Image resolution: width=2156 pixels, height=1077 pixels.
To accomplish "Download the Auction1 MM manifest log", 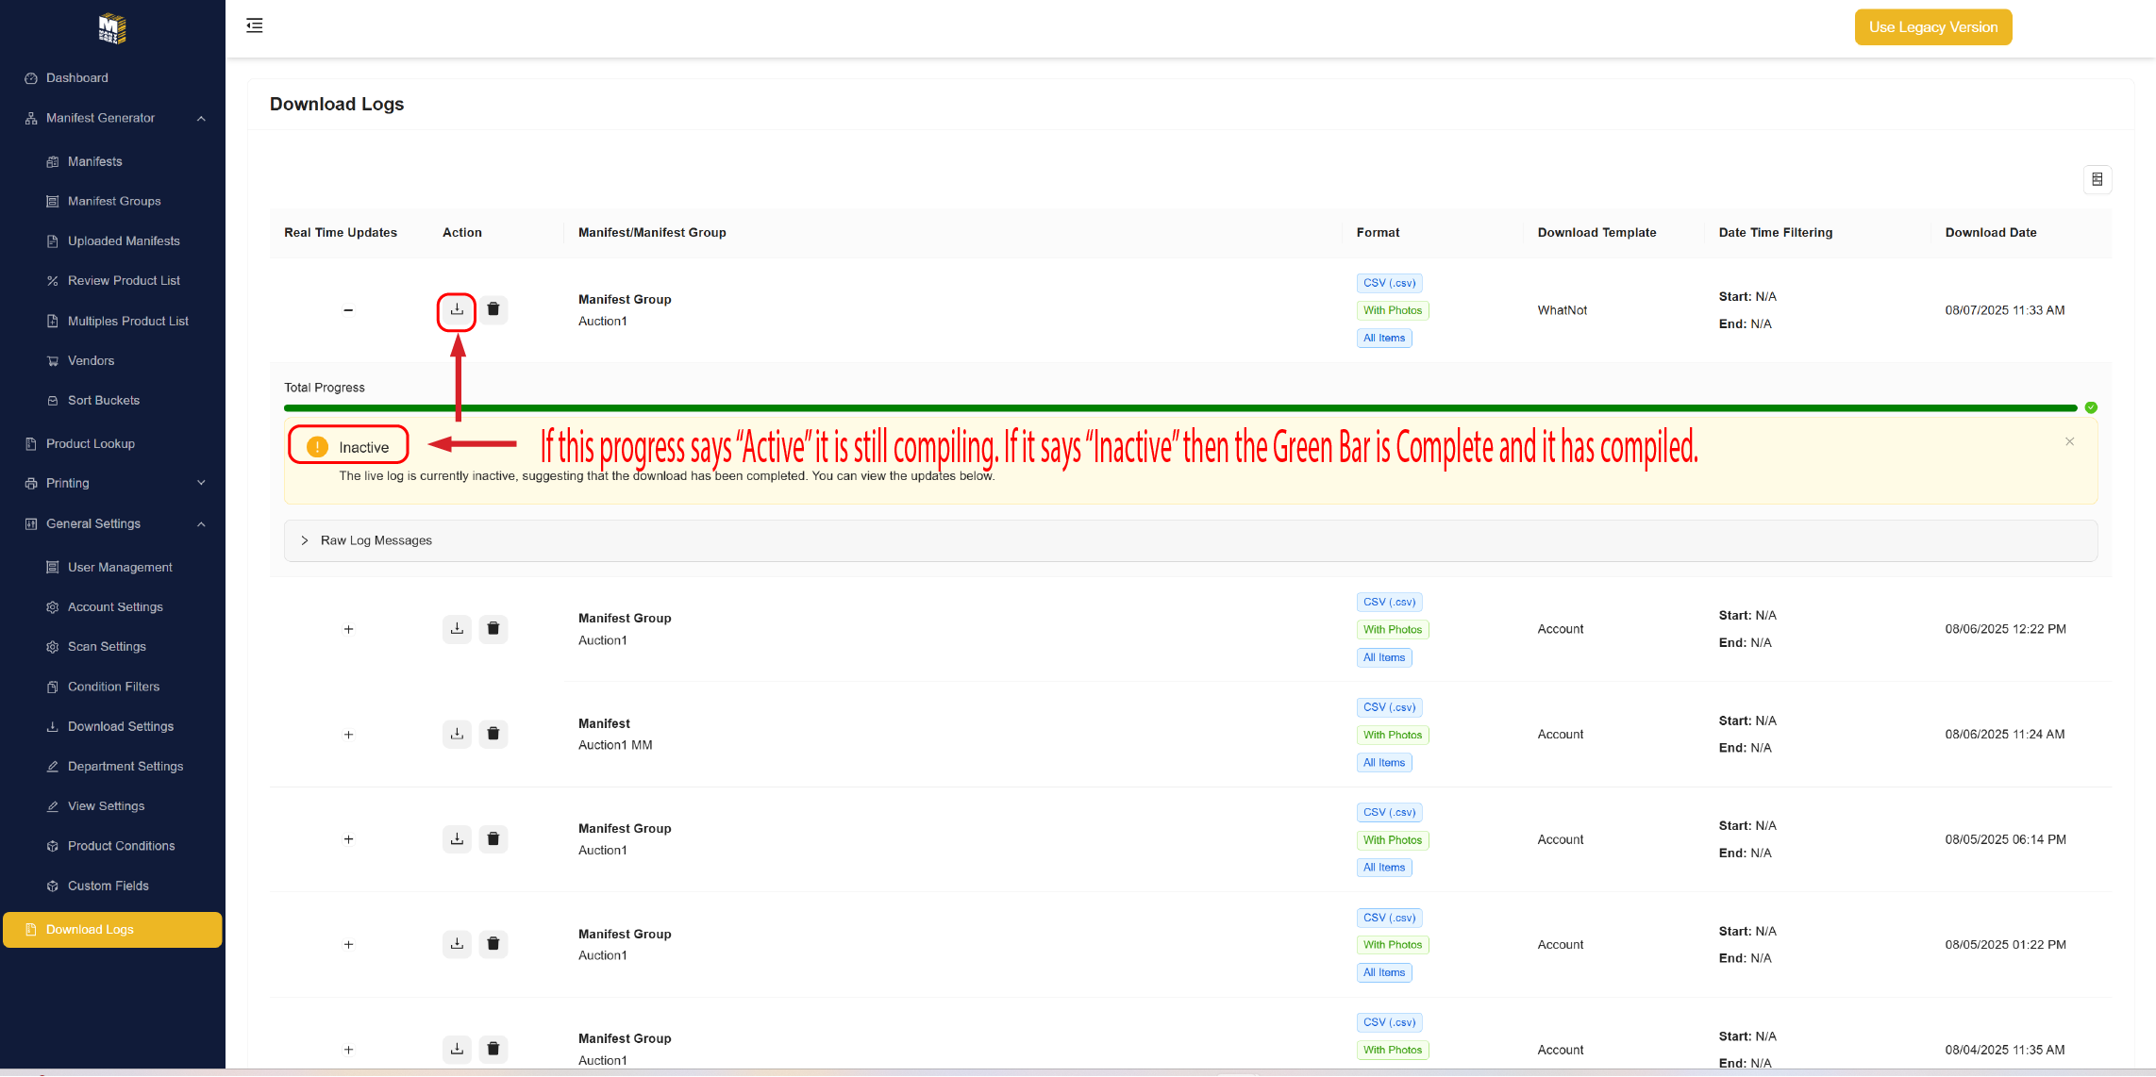I will click(457, 734).
